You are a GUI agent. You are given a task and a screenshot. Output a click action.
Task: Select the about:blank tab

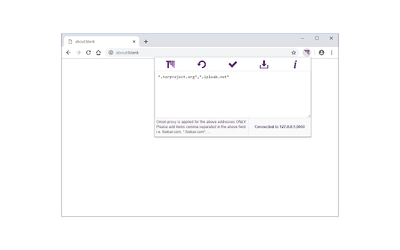pyautogui.click(x=101, y=42)
